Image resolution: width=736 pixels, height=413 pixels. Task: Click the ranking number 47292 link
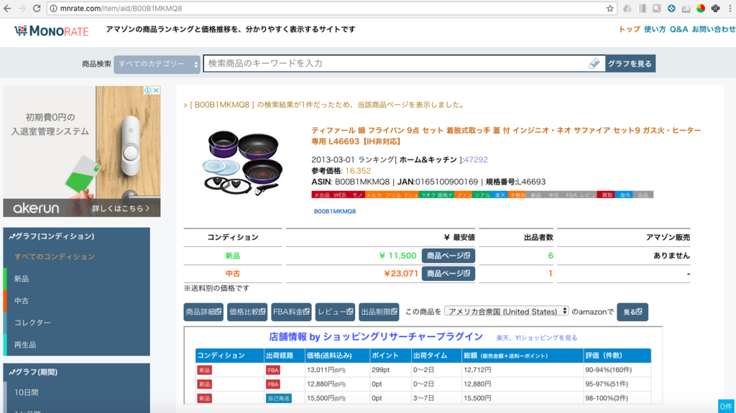476,159
